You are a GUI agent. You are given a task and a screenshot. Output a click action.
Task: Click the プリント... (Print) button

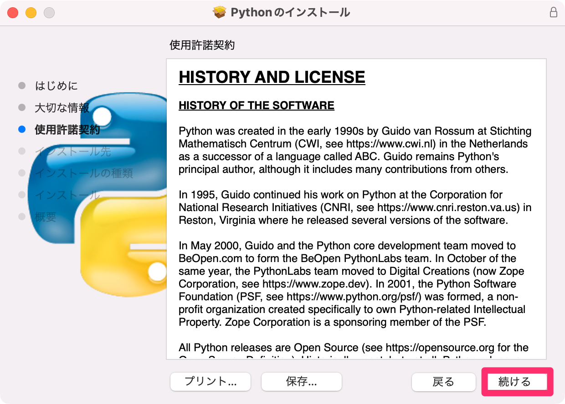click(211, 382)
